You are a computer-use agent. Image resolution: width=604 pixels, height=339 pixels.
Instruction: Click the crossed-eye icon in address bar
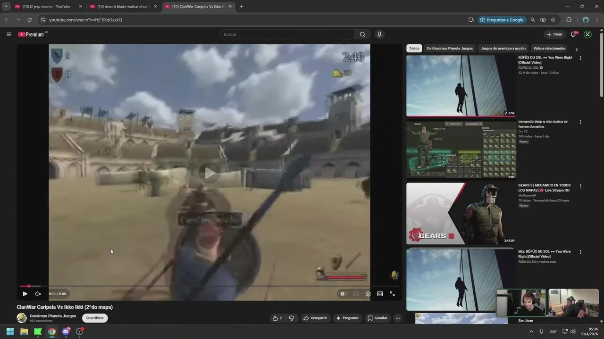pos(543,20)
